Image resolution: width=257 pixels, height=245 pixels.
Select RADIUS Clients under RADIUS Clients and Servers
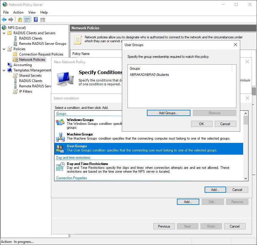pyautogui.click(x=31, y=38)
